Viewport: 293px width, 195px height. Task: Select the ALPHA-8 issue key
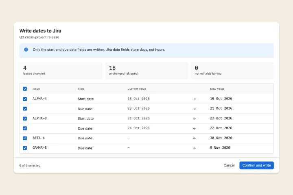[x=39, y=118]
